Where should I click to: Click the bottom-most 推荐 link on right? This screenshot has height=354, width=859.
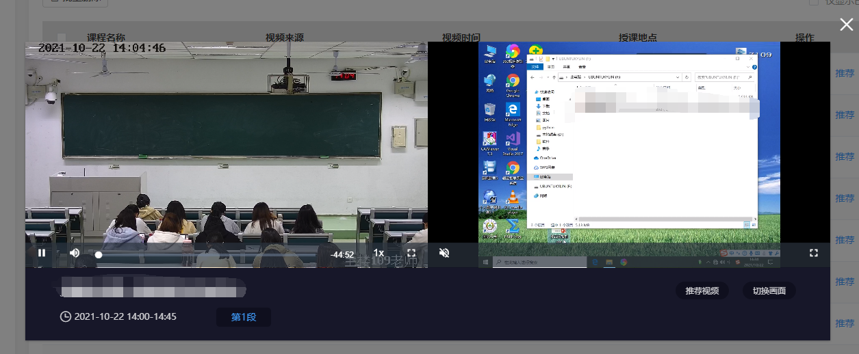845,323
